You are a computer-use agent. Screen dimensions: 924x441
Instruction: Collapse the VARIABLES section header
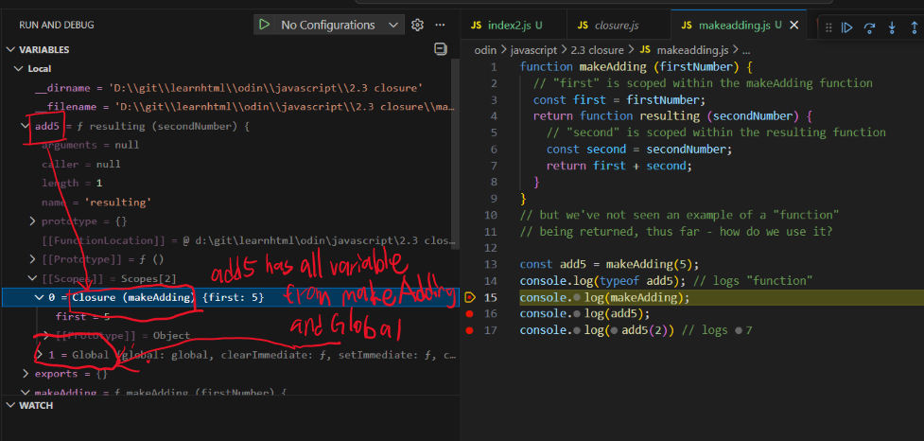pyautogui.click(x=44, y=49)
